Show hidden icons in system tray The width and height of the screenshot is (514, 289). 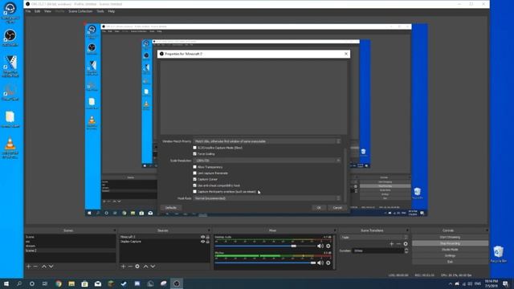click(450, 283)
